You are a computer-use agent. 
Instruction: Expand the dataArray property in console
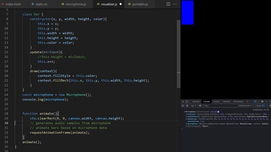(x=186, y=119)
